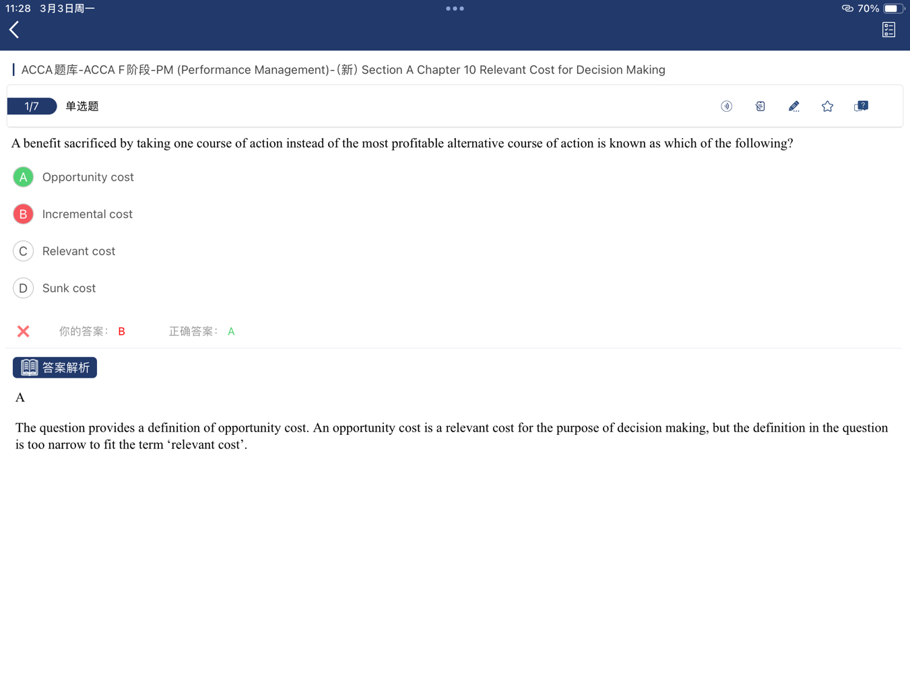The height and width of the screenshot is (682, 910).
Task: Open the ask-a-question chat icon
Action: (861, 106)
